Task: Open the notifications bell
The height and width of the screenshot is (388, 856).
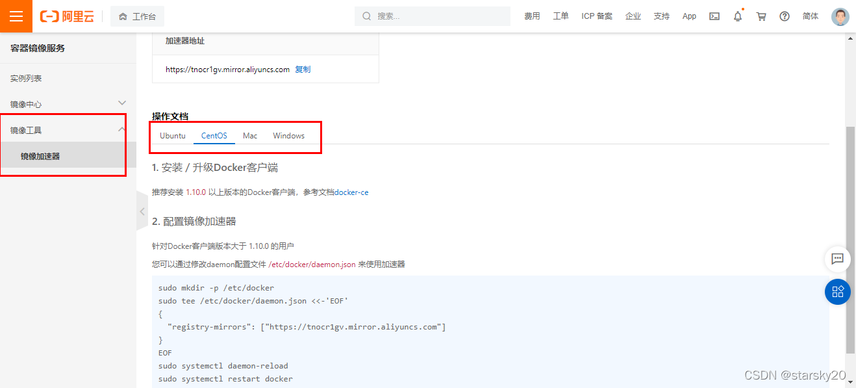Action: [x=738, y=16]
